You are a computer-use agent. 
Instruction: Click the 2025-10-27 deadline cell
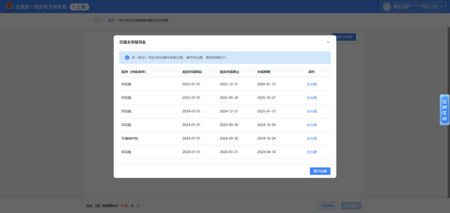tap(266, 98)
